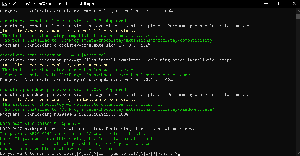Click 'The install of chocolatey-compatibility.extension was successful.' line
300x156 pixels.
[x=82, y=36]
